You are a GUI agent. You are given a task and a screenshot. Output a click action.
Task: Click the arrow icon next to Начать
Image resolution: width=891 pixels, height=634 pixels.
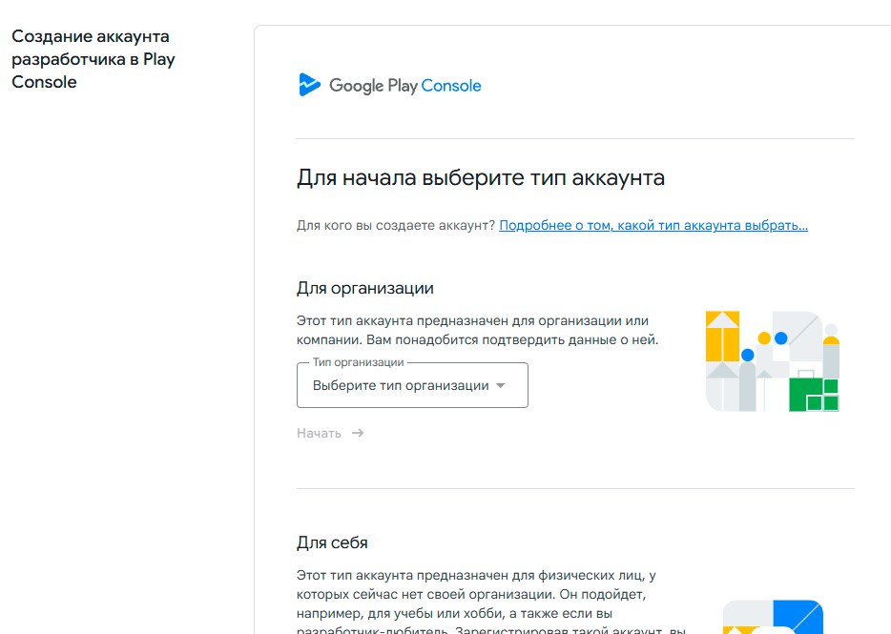click(358, 433)
